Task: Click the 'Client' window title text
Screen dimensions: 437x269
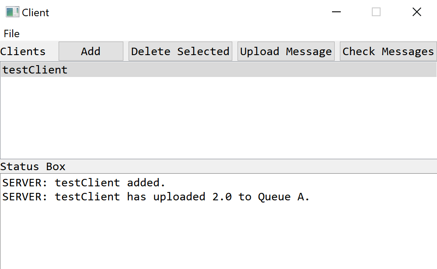Action: 36,13
